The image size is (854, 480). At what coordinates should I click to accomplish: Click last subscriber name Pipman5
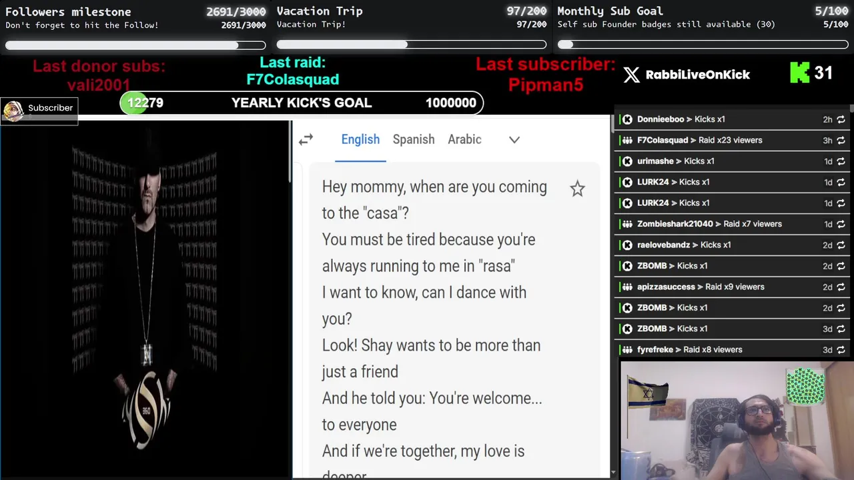(x=546, y=85)
